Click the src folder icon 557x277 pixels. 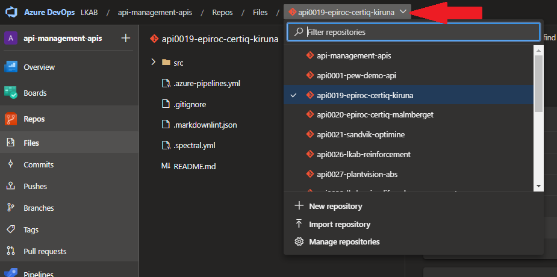click(166, 63)
